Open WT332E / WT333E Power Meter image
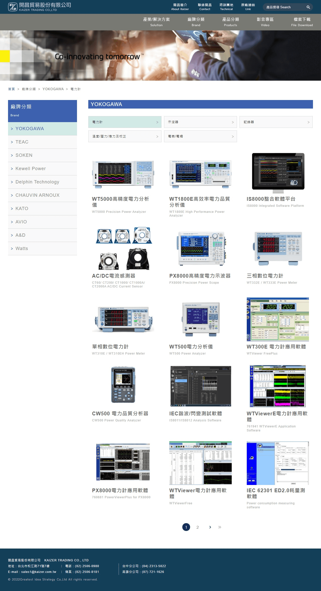The height and width of the screenshot is (591, 321). (278, 248)
